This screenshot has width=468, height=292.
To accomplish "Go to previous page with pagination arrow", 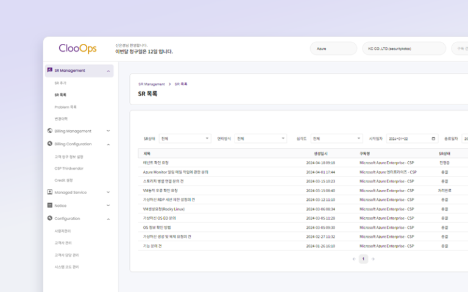I will [354, 259].
